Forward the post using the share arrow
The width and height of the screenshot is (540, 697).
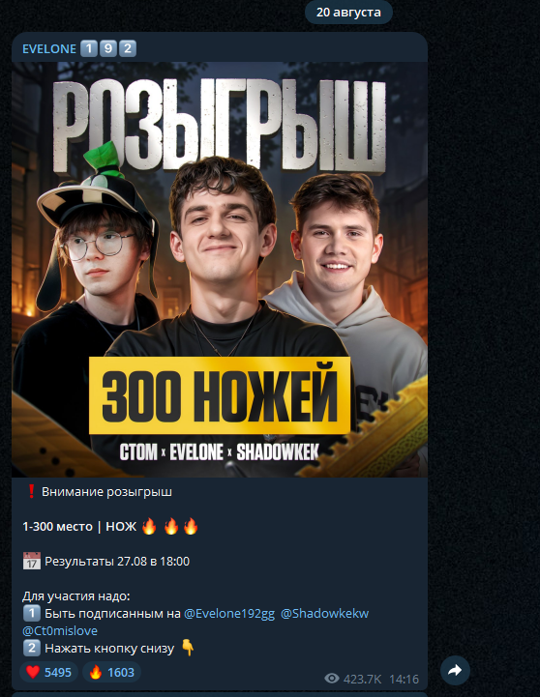pos(455,670)
